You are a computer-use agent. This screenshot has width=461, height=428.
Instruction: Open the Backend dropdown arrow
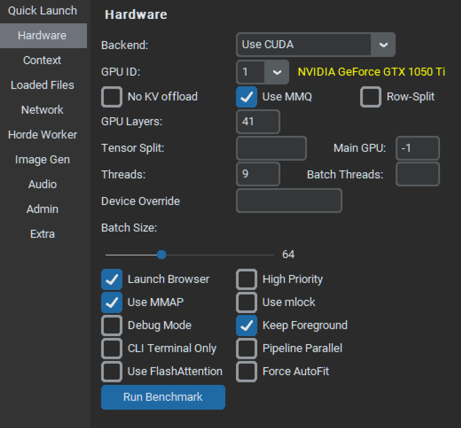coord(383,45)
